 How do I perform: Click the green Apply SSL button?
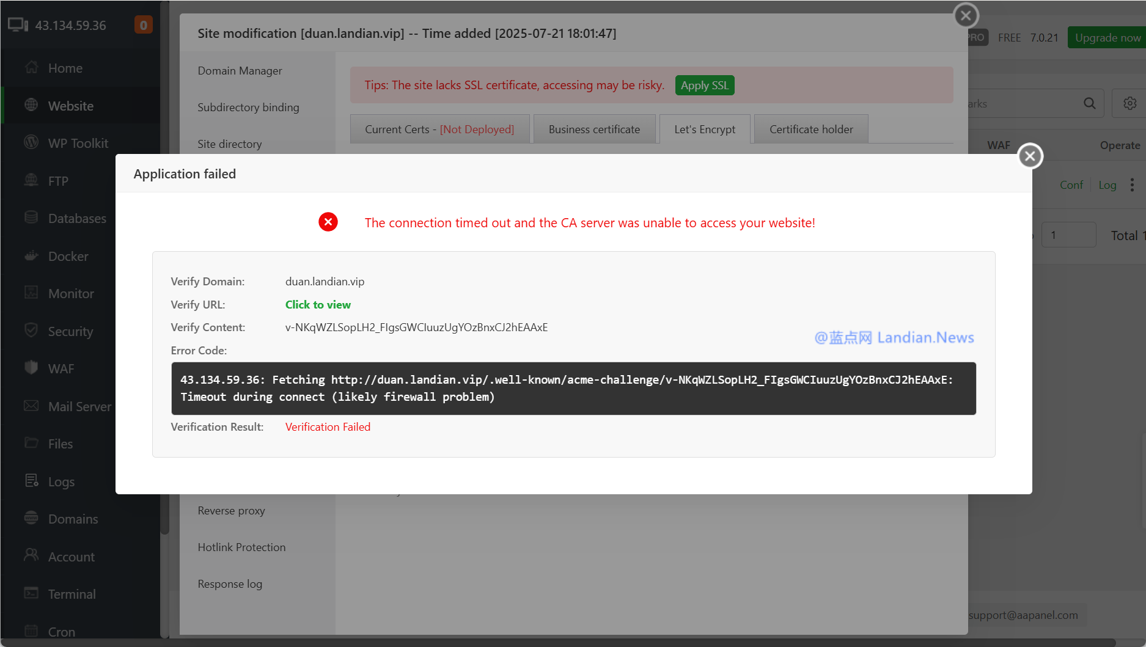click(x=705, y=86)
